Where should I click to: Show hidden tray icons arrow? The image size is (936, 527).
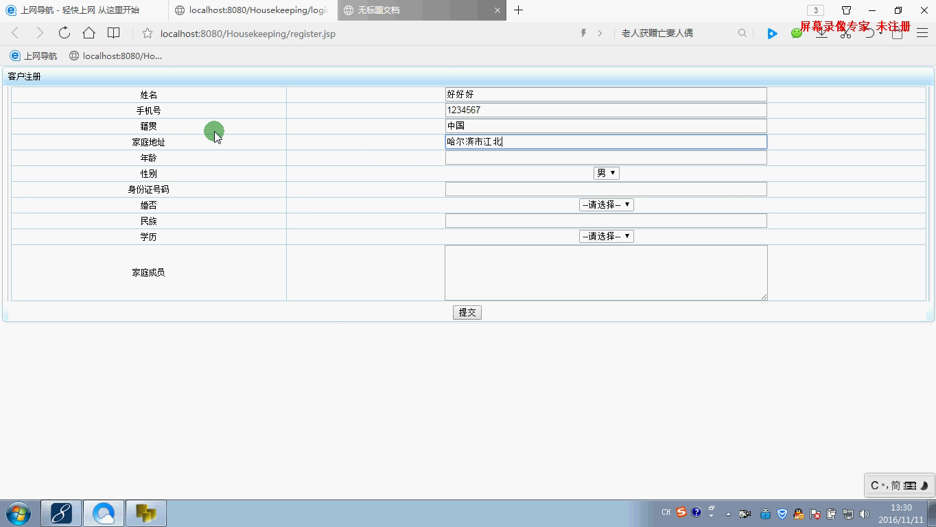pos(728,514)
